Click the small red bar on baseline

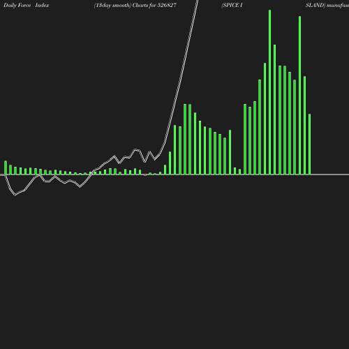pyautogui.click(x=145, y=174)
